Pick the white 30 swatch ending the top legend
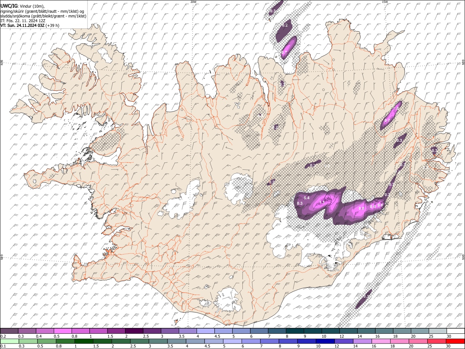The image size is (465, 349). (455, 331)
